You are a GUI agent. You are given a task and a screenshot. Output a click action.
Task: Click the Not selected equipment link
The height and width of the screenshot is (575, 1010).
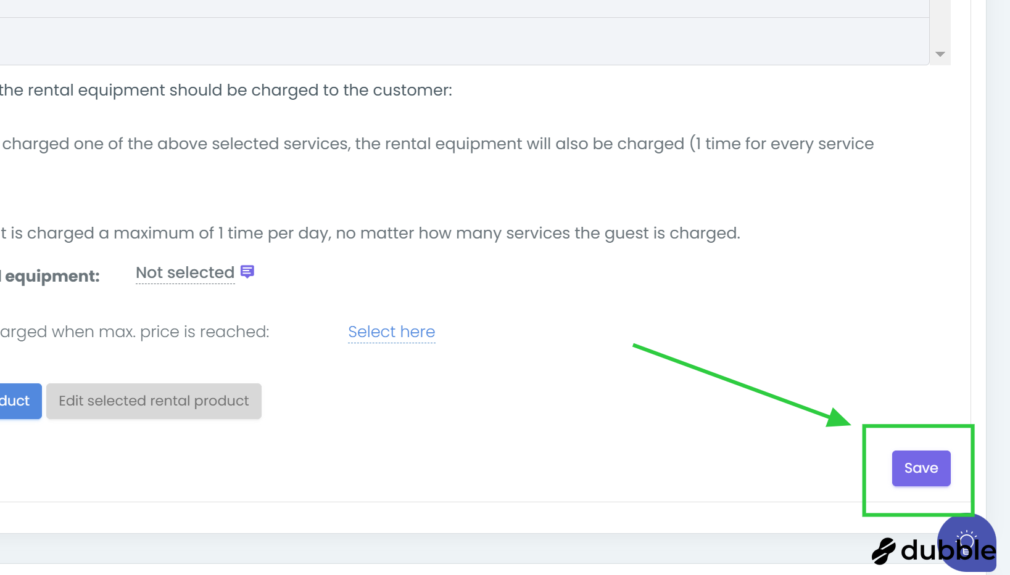pos(185,273)
